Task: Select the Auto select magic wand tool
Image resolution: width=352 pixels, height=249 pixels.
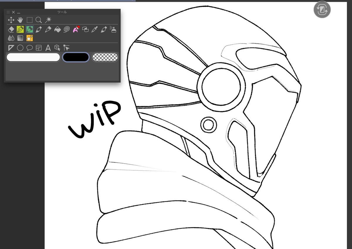Action: coord(48,20)
